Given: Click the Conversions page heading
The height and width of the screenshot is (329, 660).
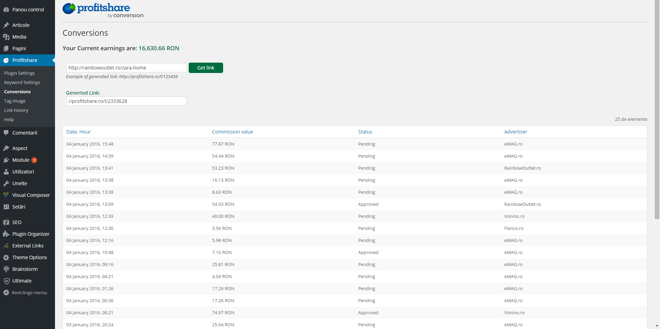Looking at the screenshot, I should click(x=85, y=33).
